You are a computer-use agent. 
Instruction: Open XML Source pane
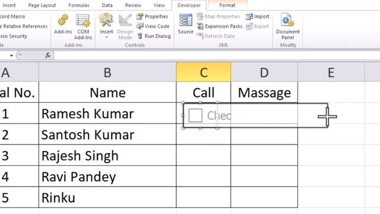[185, 24]
